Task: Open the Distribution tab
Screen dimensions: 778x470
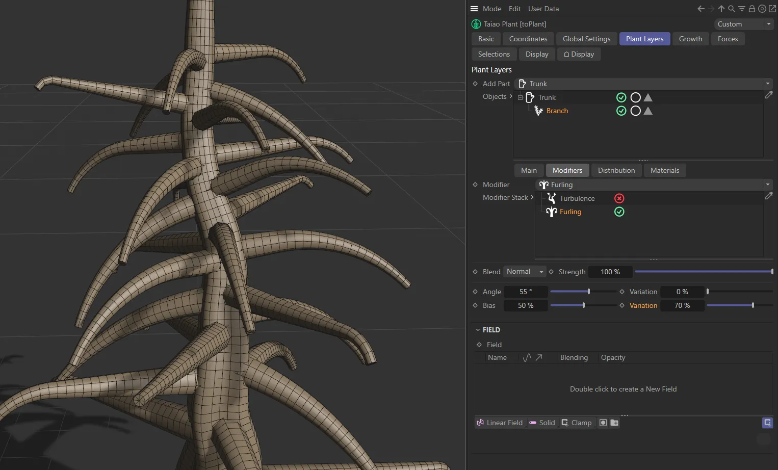Action: (x=616, y=170)
